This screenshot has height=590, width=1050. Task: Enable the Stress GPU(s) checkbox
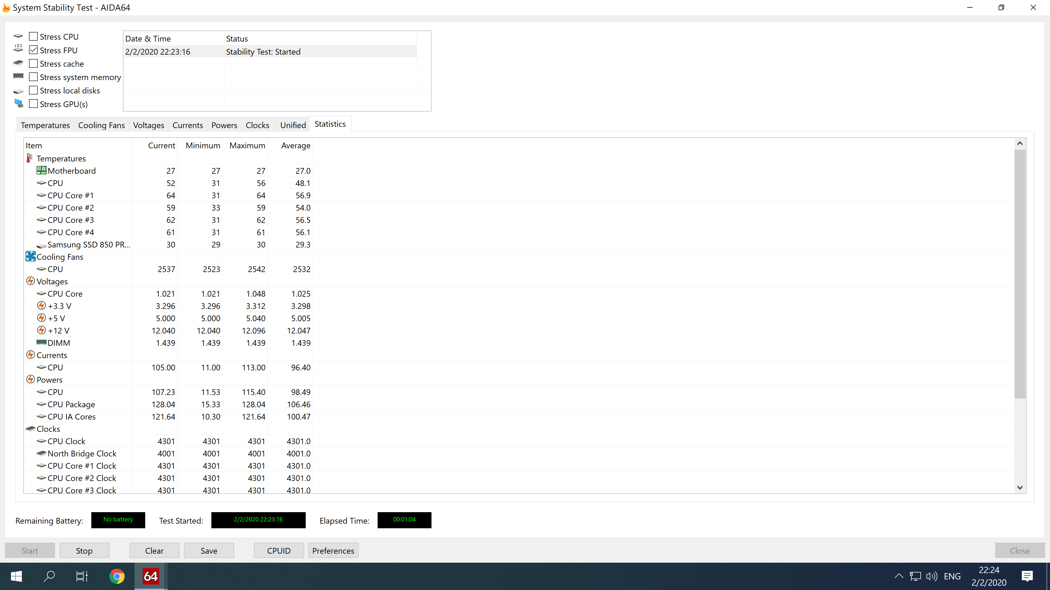(33, 104)
